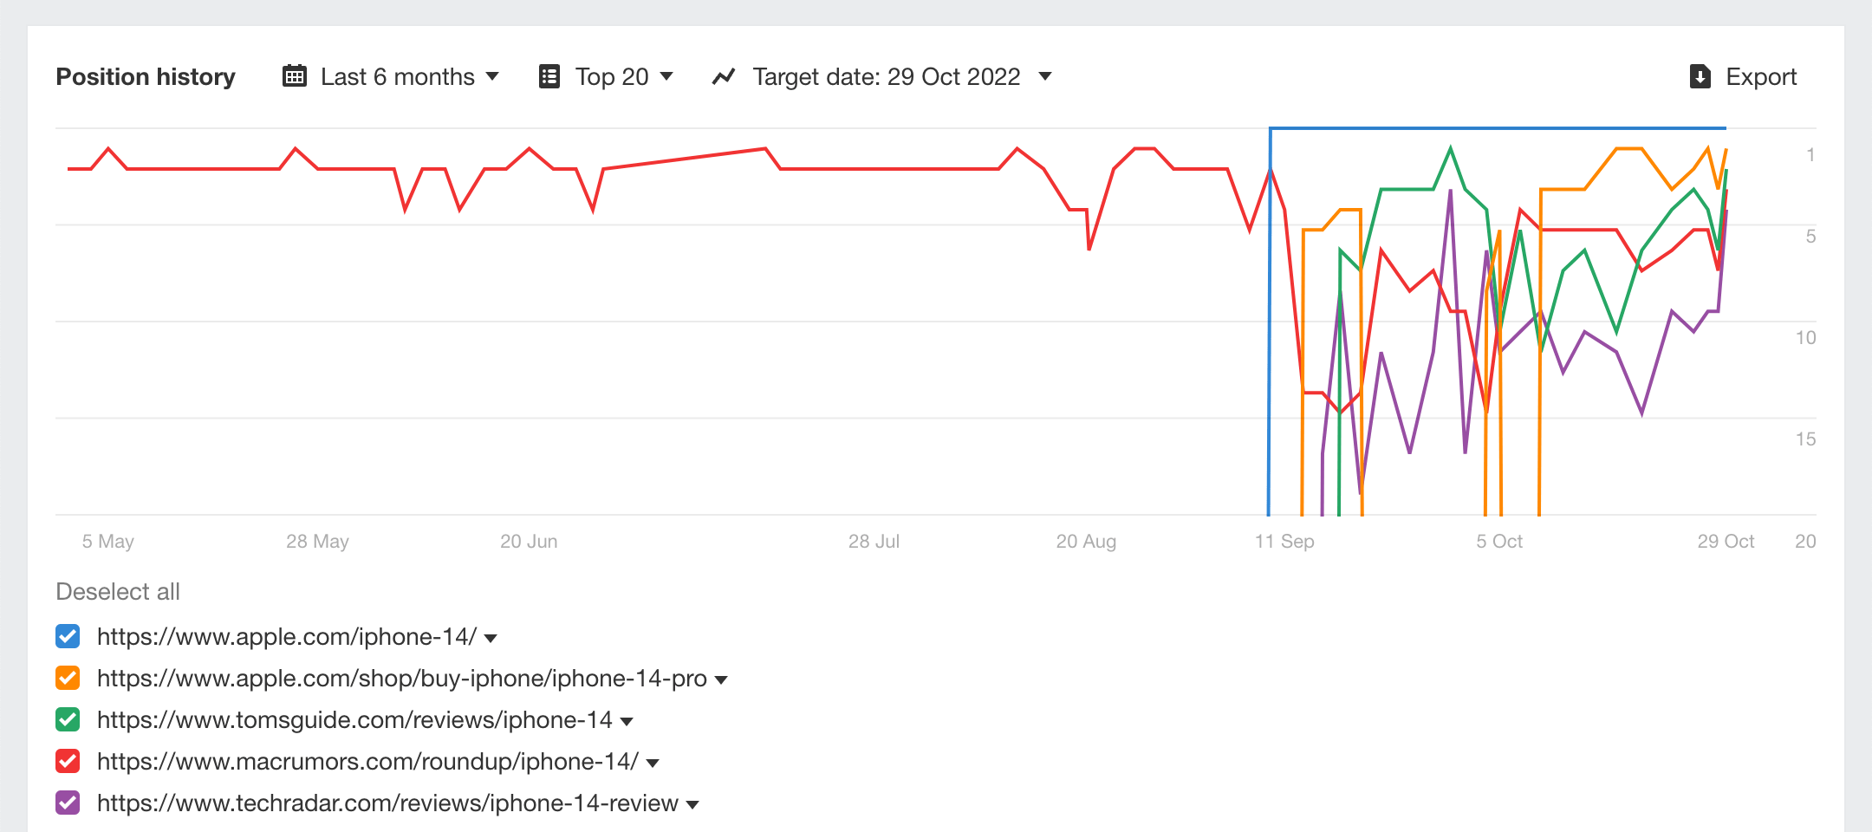
Task: Toggle the purple techradar.com checkbox
Action: click(68, 803)
